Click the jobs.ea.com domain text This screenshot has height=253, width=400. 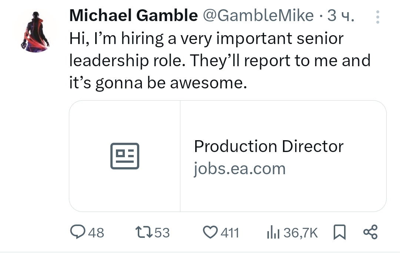[240, 169]
